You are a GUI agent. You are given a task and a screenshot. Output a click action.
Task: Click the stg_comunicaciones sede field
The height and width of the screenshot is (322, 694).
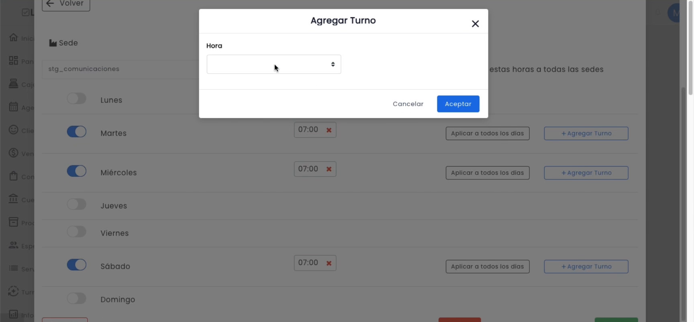(x=120, y=69)
